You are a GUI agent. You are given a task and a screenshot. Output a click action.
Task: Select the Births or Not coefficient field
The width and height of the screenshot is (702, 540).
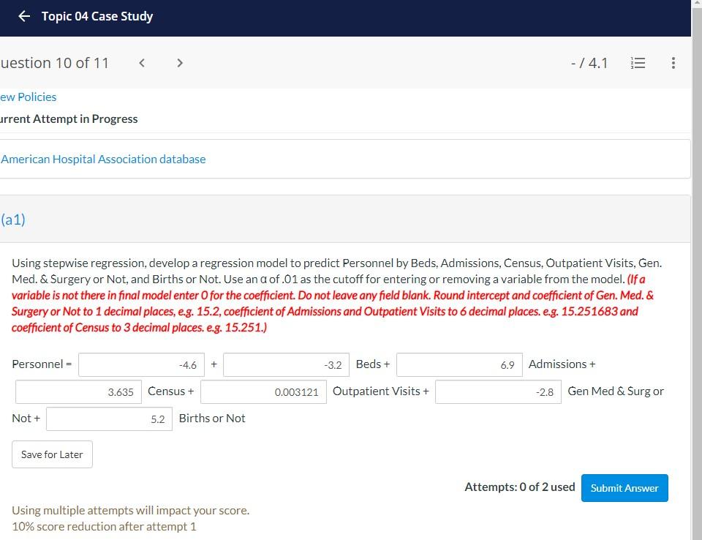click(108, 418)
